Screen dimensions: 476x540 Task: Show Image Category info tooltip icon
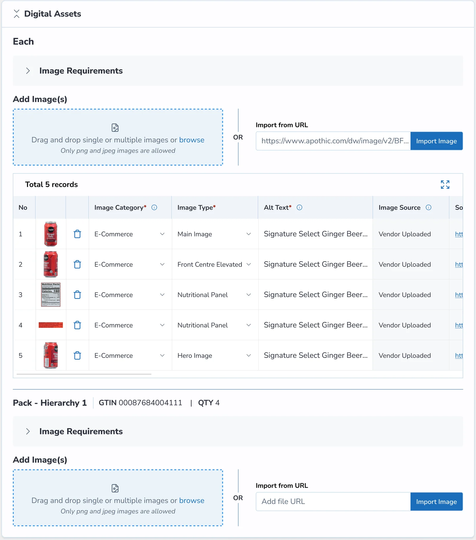154,207
